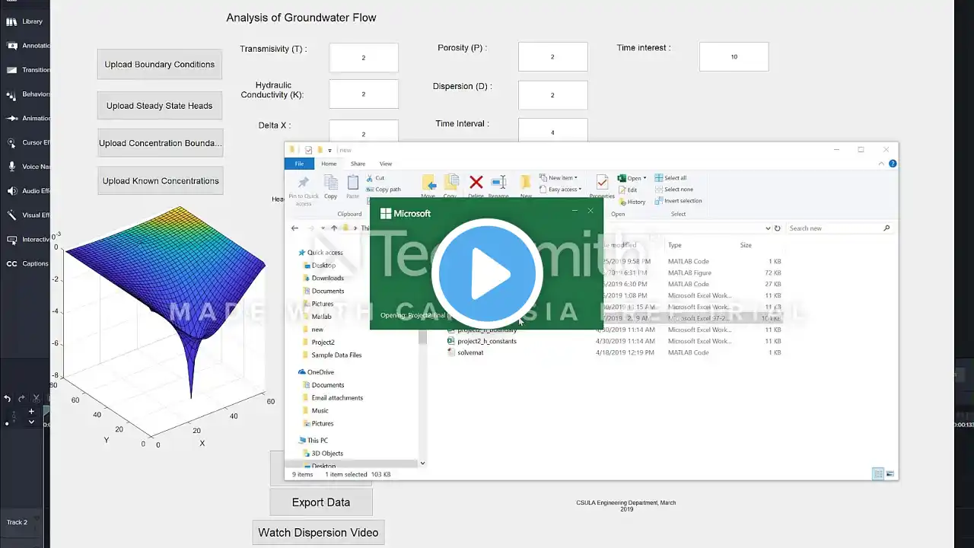Screen dimensions: 974x548
Task: Click Upload Concentration Boundary button
Action: pyautogui.click(x=160, y=143)
